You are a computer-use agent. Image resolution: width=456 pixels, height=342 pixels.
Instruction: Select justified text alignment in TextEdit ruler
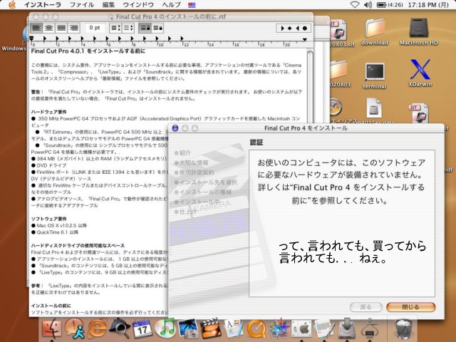tap(61, 28)
